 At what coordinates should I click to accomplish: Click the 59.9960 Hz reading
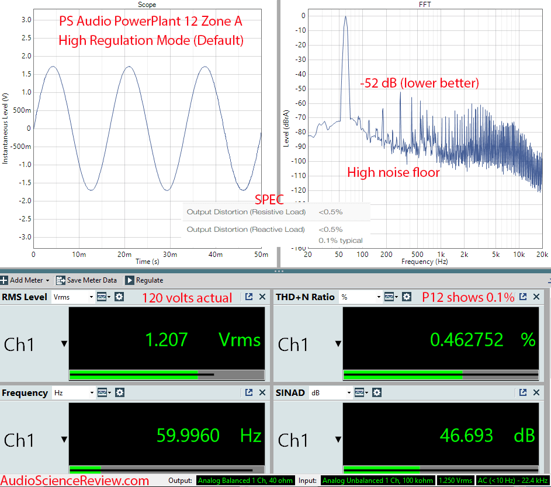click(209, 436)
